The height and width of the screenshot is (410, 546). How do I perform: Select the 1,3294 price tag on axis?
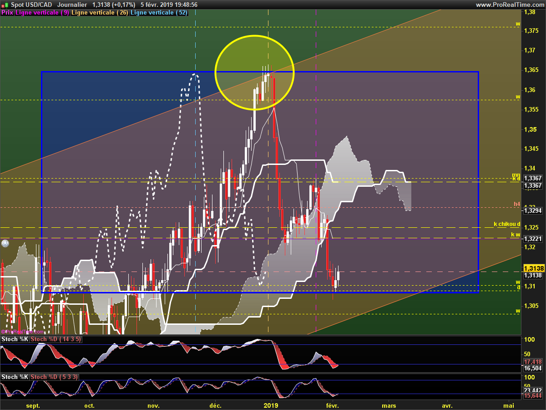(532, 211)
